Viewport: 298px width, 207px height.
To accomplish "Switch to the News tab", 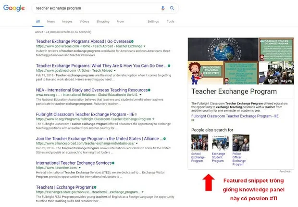I will 51,22.
